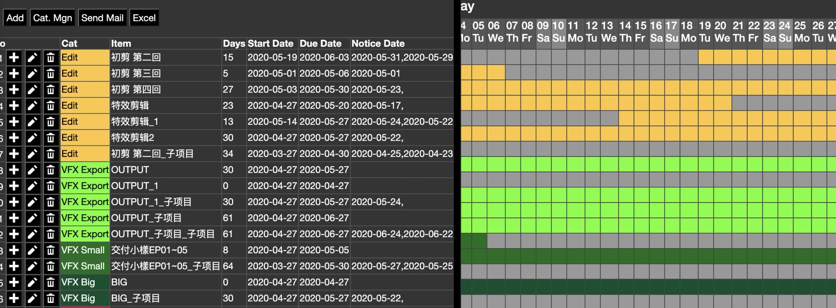Click trash icon for 初剪 第四回 row
Screen dimensions: 836x308
[50, 90]
